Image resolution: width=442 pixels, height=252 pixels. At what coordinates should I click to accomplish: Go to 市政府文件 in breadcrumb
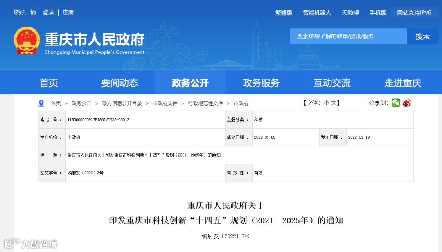[165, 103]
